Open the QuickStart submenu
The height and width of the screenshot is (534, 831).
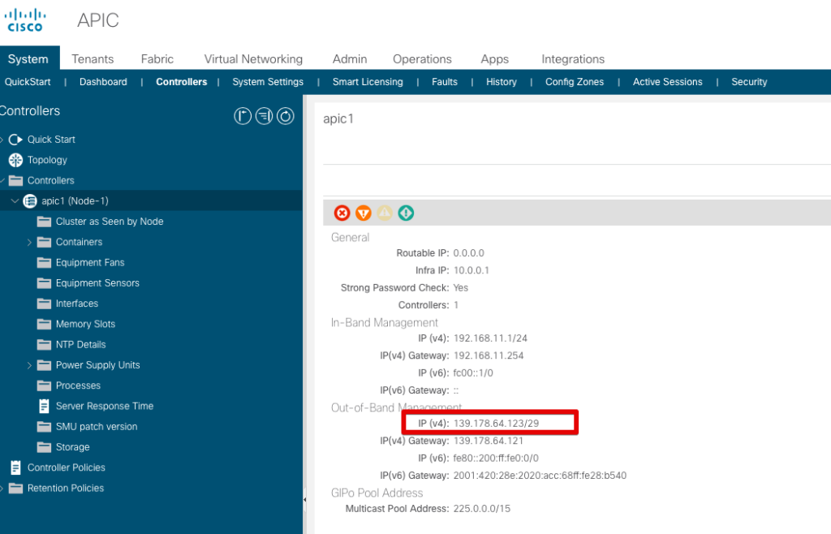pyautogui.click(x=28, y=82)
